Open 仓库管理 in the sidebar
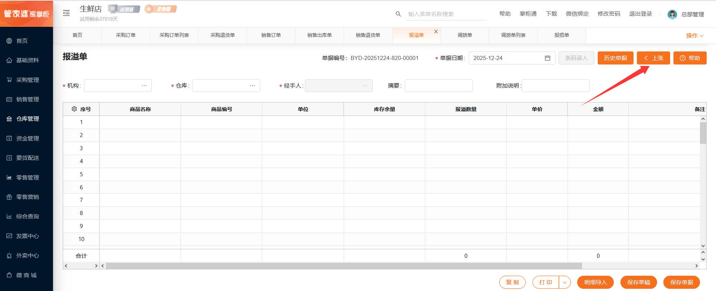The height and width of the screenshot is (291, 716). (27, 119)
